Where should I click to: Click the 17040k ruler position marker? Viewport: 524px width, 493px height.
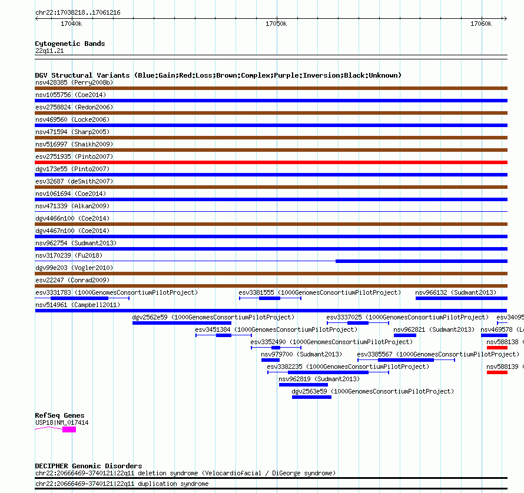(71, 24)
